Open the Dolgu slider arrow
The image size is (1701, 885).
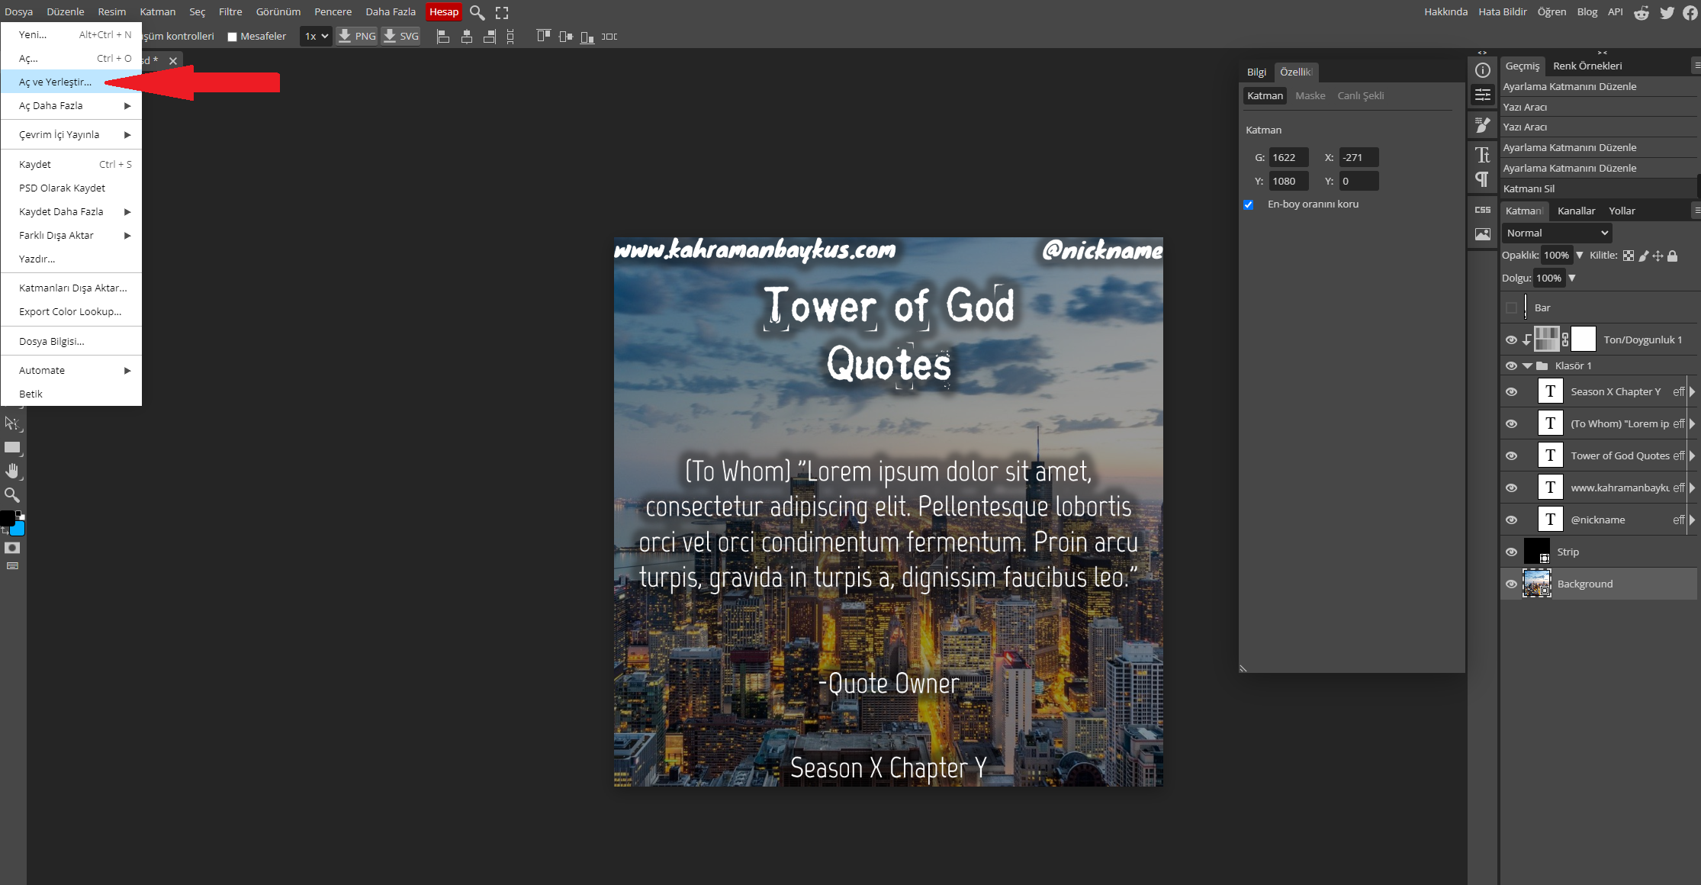(1571, 278)
